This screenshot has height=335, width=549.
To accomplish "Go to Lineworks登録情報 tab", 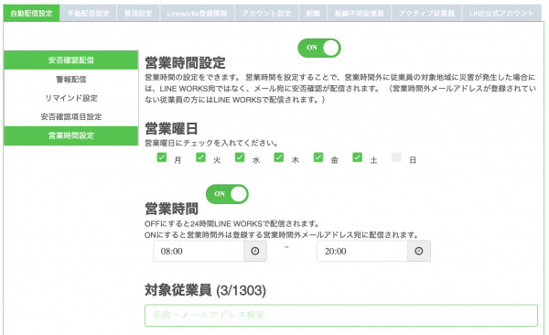I will (197, 14).
